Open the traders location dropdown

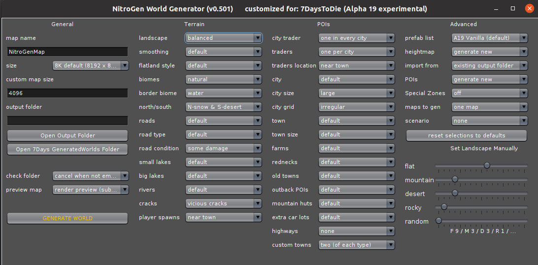click(357, 66)
